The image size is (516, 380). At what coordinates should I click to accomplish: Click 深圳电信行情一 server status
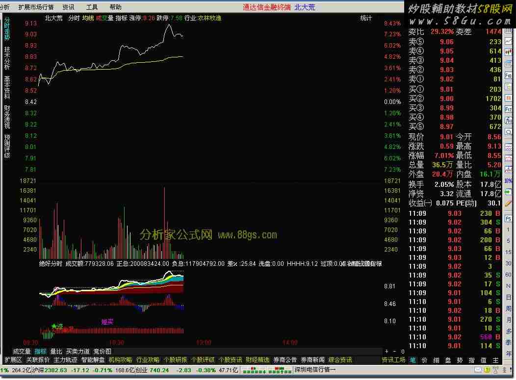click(315, 370)
